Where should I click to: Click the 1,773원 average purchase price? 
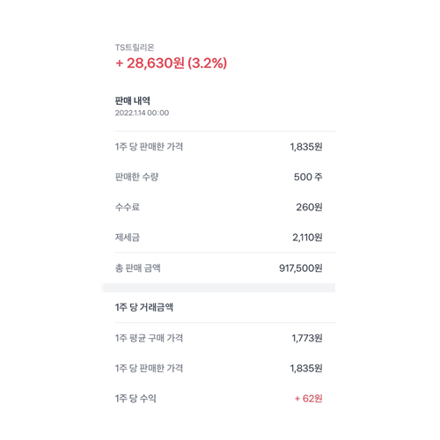[x=307, y=338]
